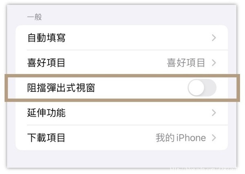Click the 一般 section header
The height and width of the screenshot is (174, 245).
[x=35, y=17]
